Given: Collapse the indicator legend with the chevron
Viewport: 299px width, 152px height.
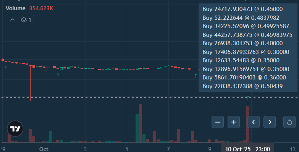Looking at the screenshot, I should 13,19.
